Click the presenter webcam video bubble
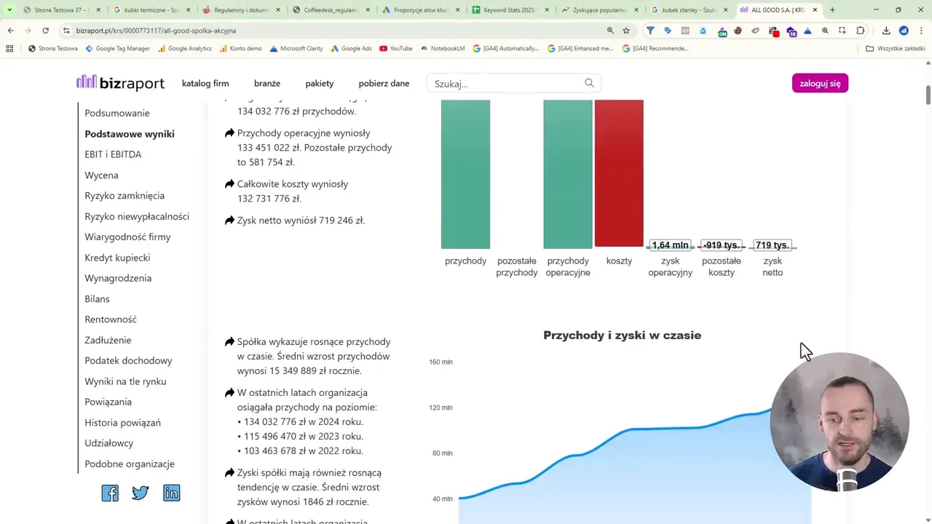 [840, 421]
